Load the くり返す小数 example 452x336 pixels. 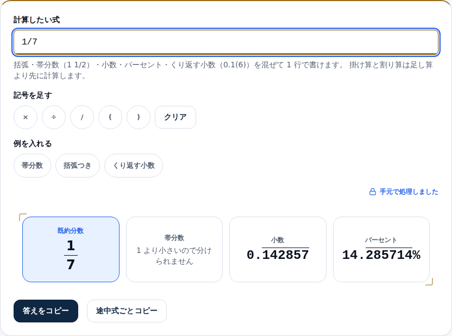134,166
